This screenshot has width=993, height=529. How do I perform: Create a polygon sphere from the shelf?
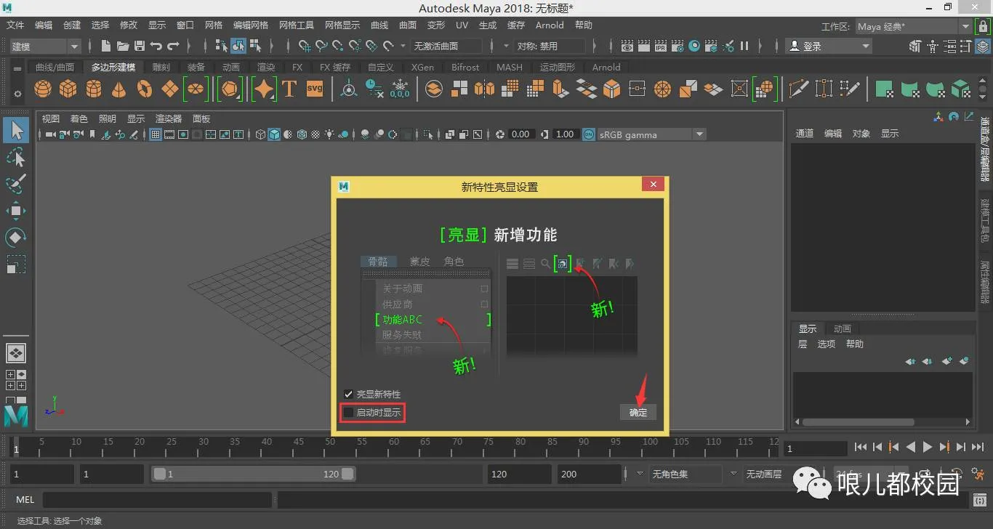tap(43, 89)
